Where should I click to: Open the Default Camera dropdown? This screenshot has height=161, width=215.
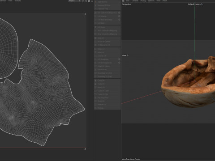pos(195,4)
